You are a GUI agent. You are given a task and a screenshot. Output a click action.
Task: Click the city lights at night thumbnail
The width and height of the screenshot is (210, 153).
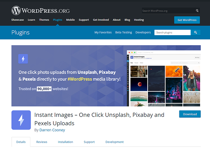click(156, 97)
